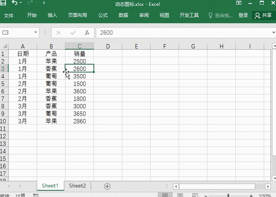Click the 共享 share button

264,15
